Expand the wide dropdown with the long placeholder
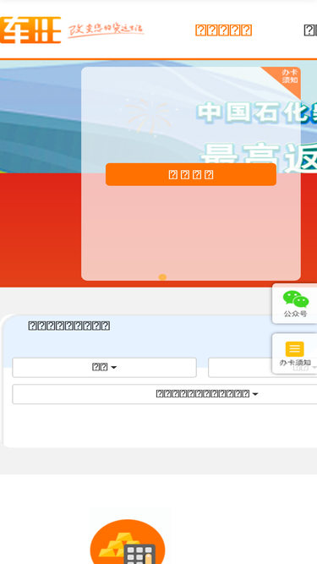317x564 pixels. point(165,394)
